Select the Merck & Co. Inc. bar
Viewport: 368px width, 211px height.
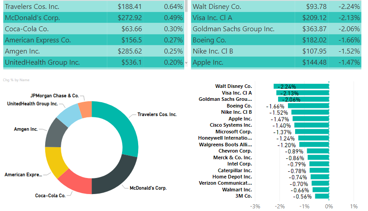coord(318,157)
